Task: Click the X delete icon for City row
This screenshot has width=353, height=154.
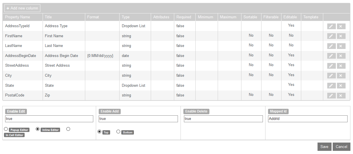Action: coord(341,76)
